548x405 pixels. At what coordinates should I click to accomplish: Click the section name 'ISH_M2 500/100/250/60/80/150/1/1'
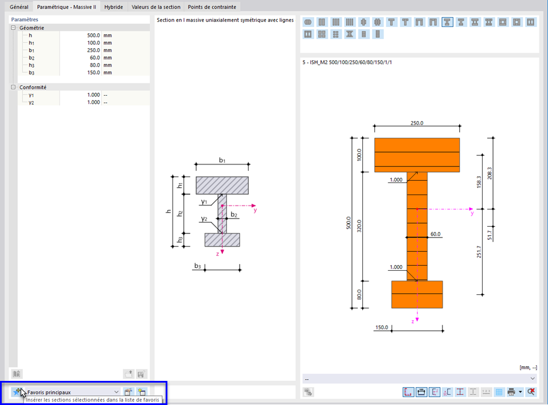click(351, 63)
